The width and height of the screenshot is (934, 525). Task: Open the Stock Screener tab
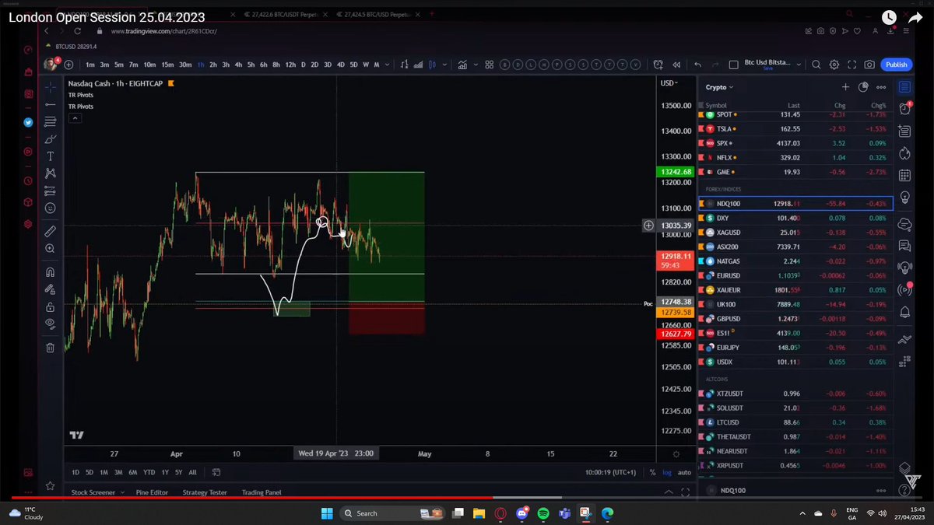tap(93, 492)
